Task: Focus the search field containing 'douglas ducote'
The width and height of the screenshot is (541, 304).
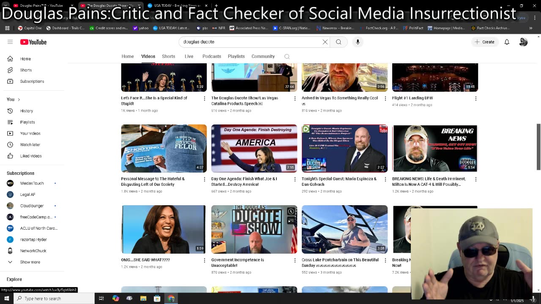Action: coord(251,42)
